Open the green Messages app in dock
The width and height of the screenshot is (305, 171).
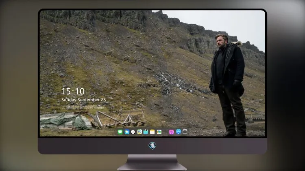coord(120,132)
